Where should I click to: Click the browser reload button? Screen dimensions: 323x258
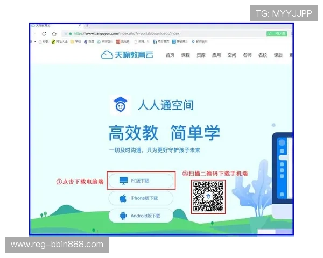[x=44, y=34]
